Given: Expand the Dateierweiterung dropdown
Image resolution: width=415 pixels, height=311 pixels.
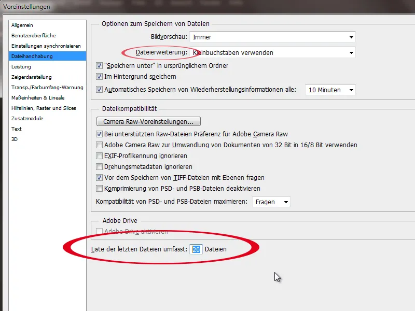Looking at the screenshot, I should (x=272, y=53).
